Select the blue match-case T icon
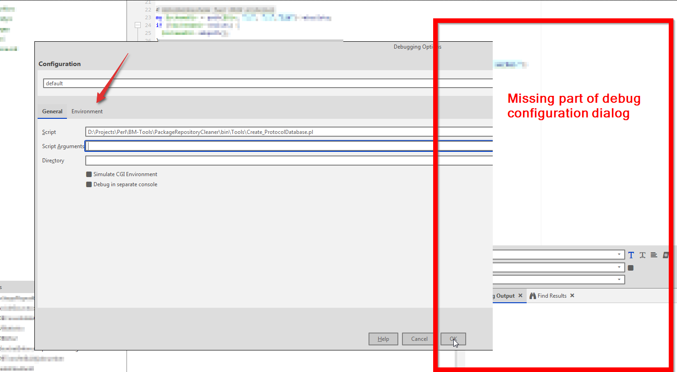Screen dimensions: 677x372 click(x=631, y=255)
